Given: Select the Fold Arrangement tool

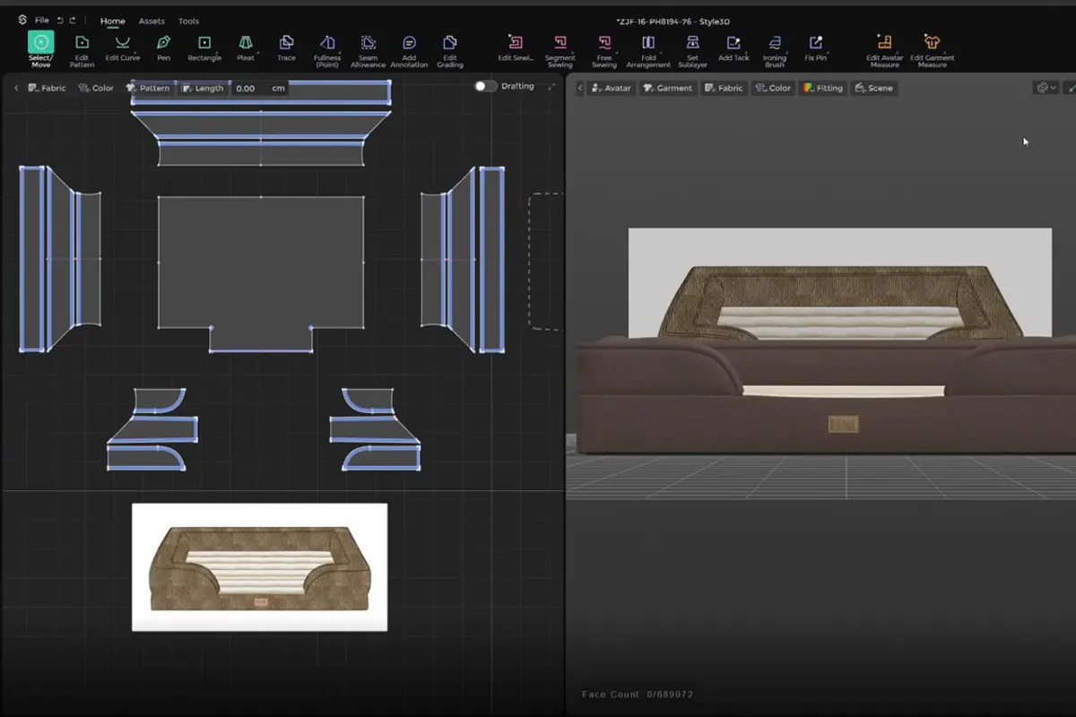Looking at the screenshot, I should point(648,50).
